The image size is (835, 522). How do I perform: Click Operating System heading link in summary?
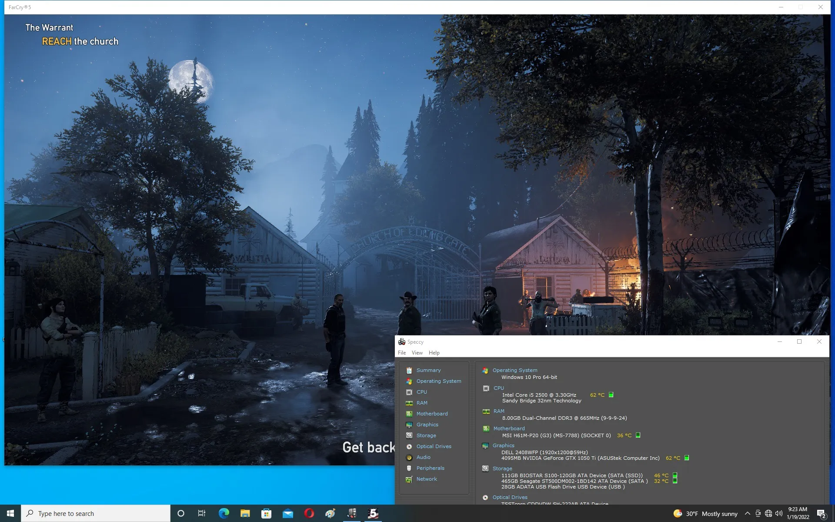pos(515,370)
